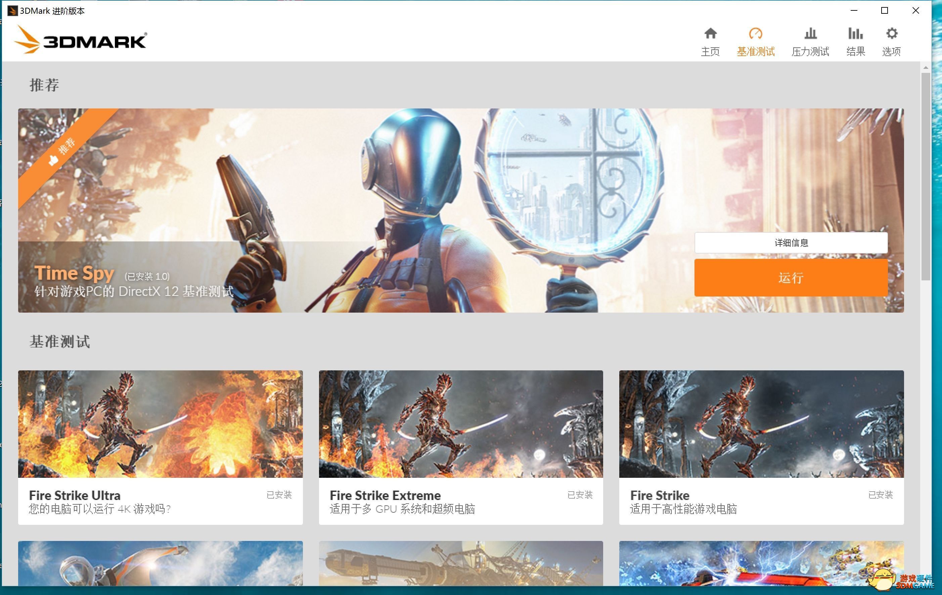Image resolution: width=942 pixels, height=595 pixels.
Task: Click the 3DMark logo in header
Action: [x=80, y=40]
